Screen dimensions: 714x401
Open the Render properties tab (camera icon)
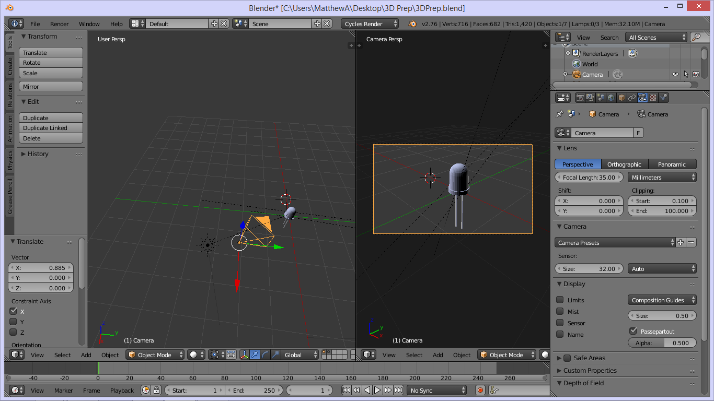point(580,98)
